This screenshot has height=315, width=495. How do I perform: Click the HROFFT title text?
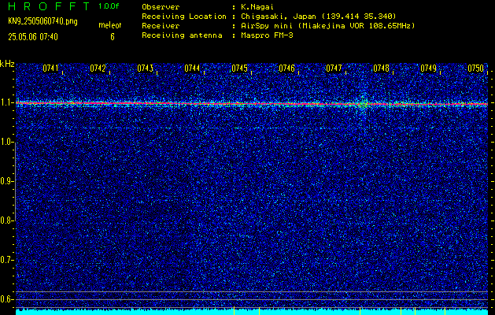(x=49, y=6)
